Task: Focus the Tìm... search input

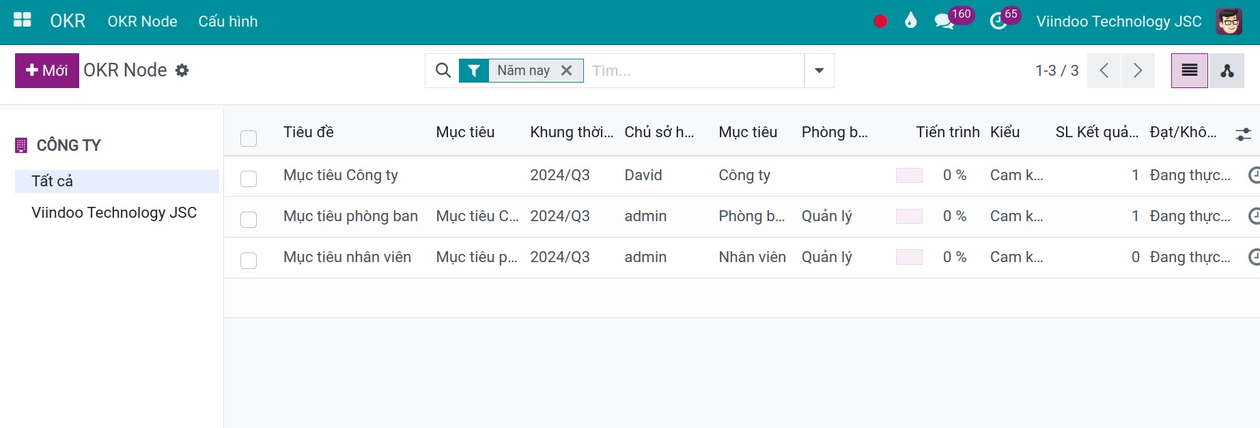Action: pyautogui.click(x=695, y=70)
